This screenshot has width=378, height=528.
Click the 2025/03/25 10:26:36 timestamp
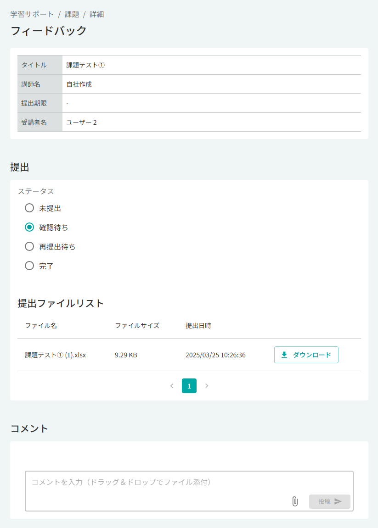coord(215,355)
